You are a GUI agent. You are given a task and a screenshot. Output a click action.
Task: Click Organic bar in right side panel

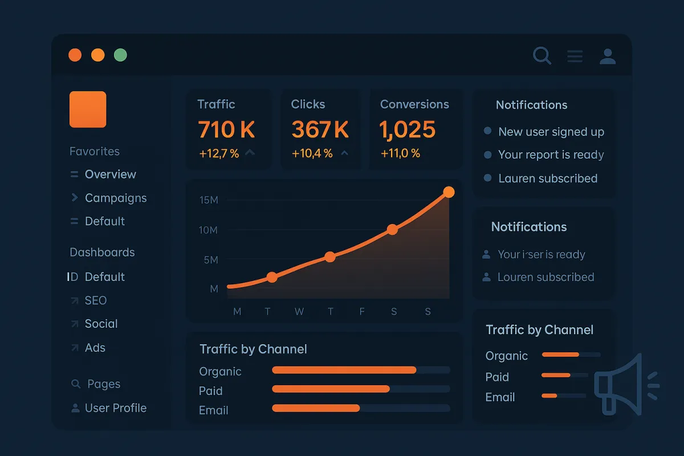[x=560, y=355]
